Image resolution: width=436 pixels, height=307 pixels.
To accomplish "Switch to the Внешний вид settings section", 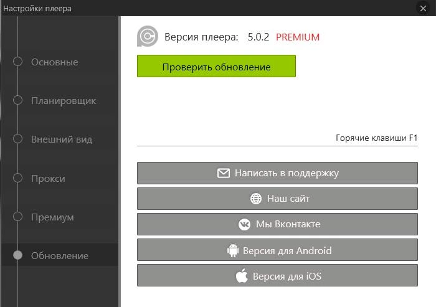I will (62, 139).
